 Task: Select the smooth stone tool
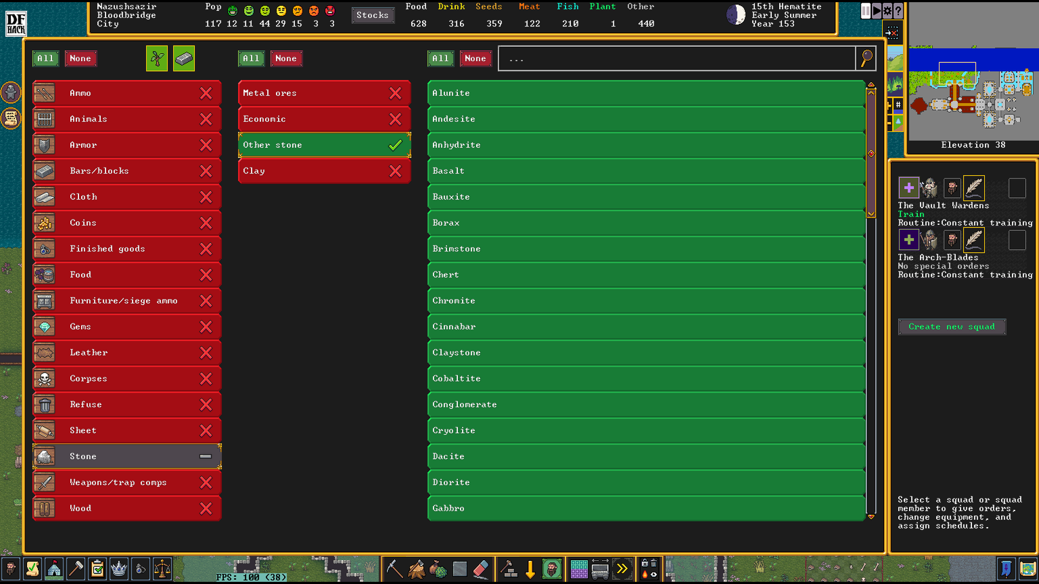459,569
